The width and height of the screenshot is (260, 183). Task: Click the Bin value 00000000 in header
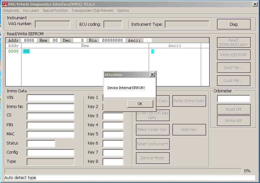tap(112, 40)
